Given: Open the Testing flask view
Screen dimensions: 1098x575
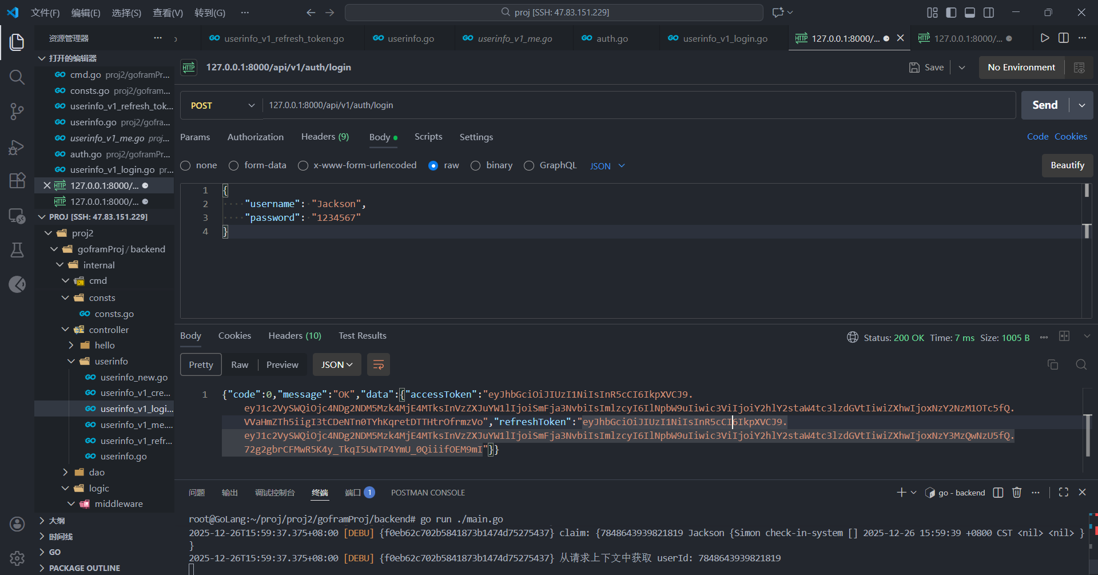Looking at the screenshot, I should coord(17,250).
